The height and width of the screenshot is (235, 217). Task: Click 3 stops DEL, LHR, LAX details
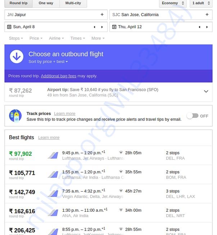[x=180, y=194]
